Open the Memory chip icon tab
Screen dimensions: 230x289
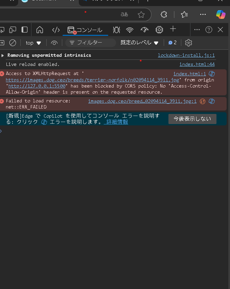tap(159, 30)
